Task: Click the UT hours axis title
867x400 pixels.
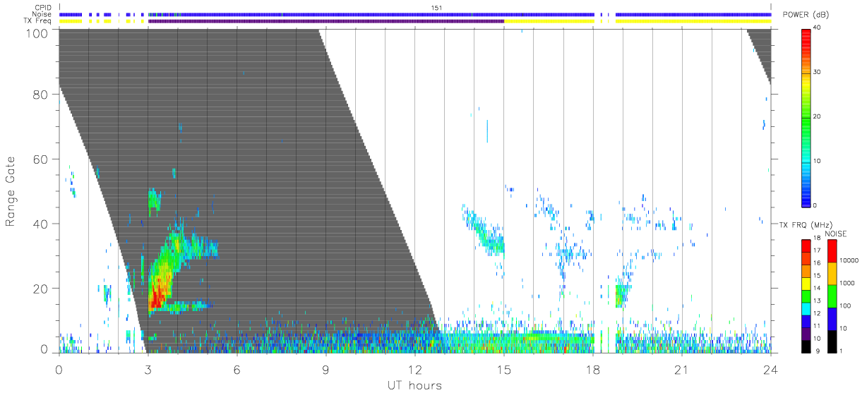Action: (x=414, y=385)
